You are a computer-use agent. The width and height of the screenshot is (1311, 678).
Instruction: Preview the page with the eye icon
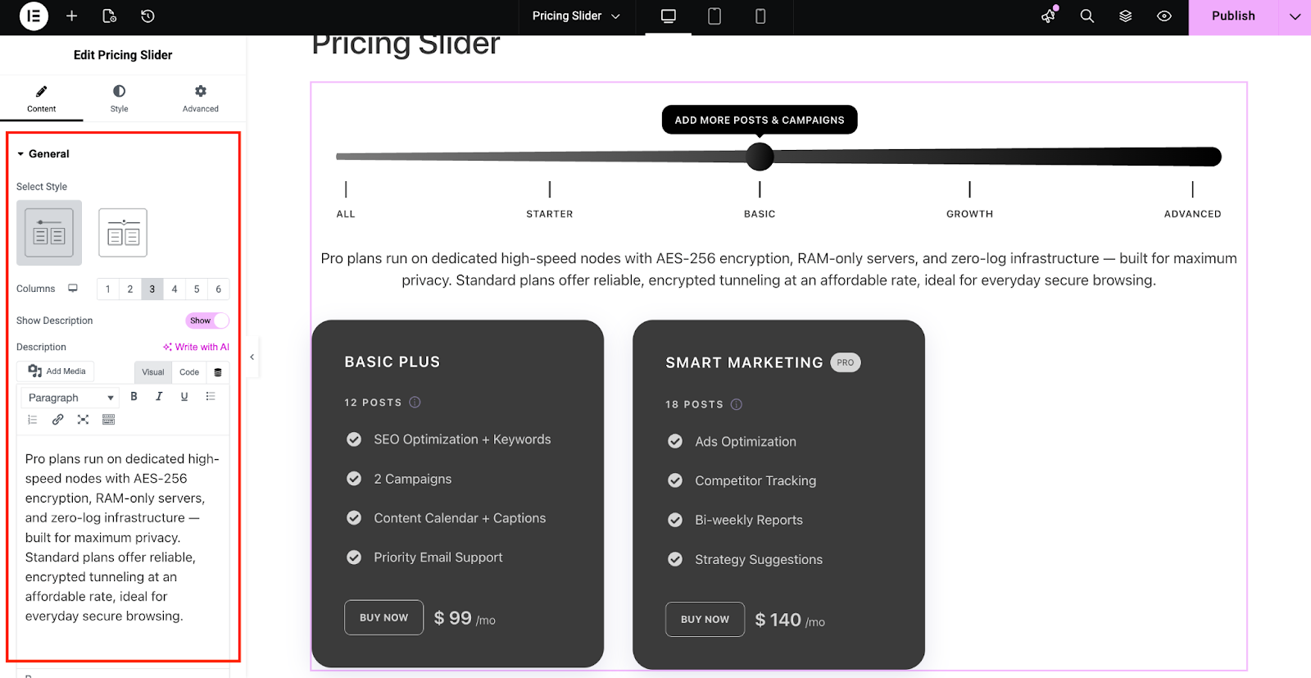point(1164,16)
